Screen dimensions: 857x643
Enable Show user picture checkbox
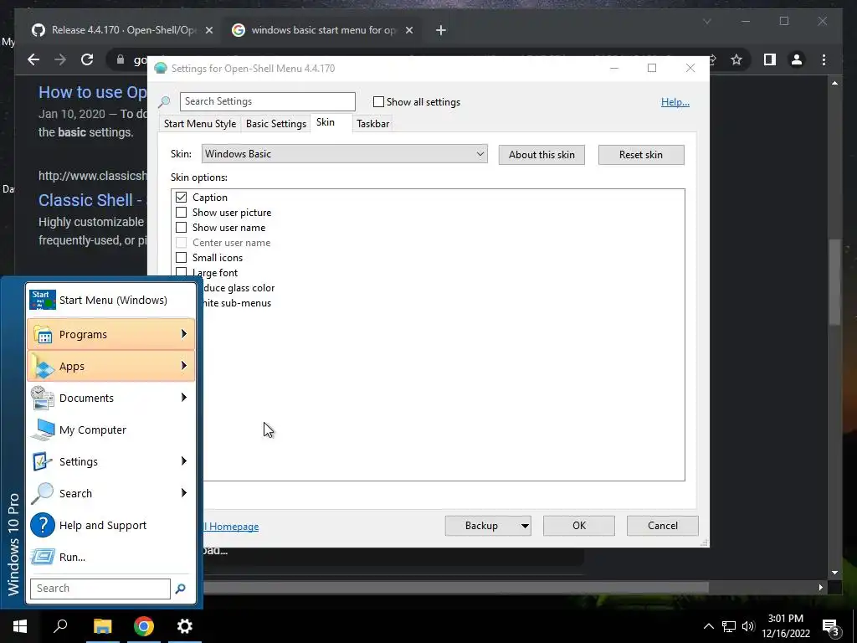(x=181, y=212)
